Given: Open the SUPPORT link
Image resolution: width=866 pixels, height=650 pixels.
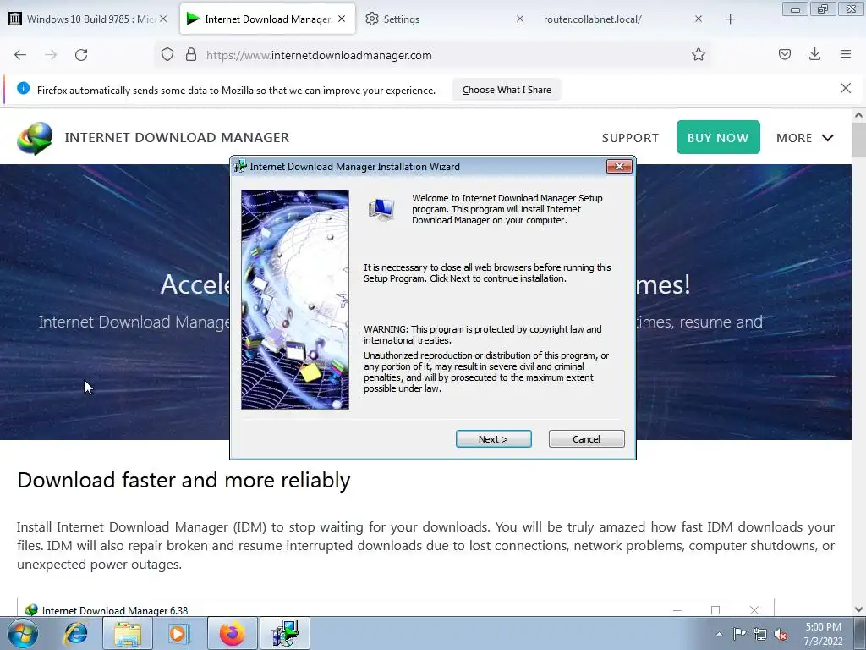Looking at the screenshot, I should click(x=630, y=138).
